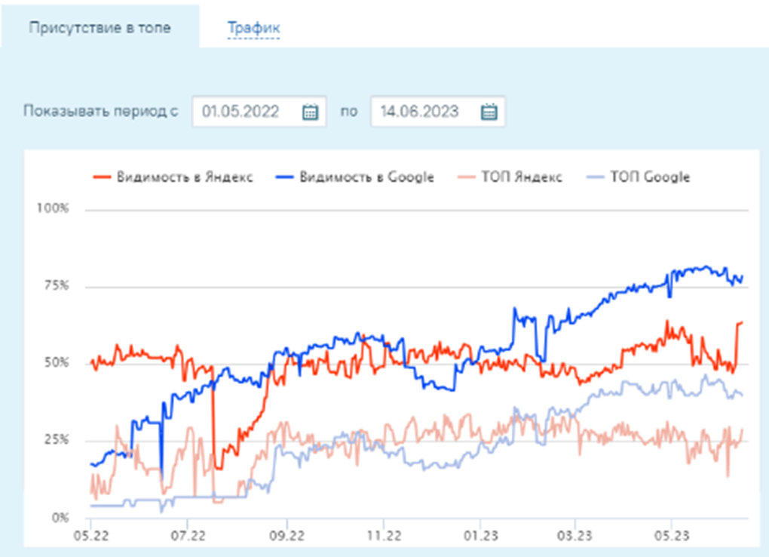Image resolution: width=769 pixels, height=557 pixels.
Task: Edit the start date field 01.05.2022
Action: tap(259, 112)
